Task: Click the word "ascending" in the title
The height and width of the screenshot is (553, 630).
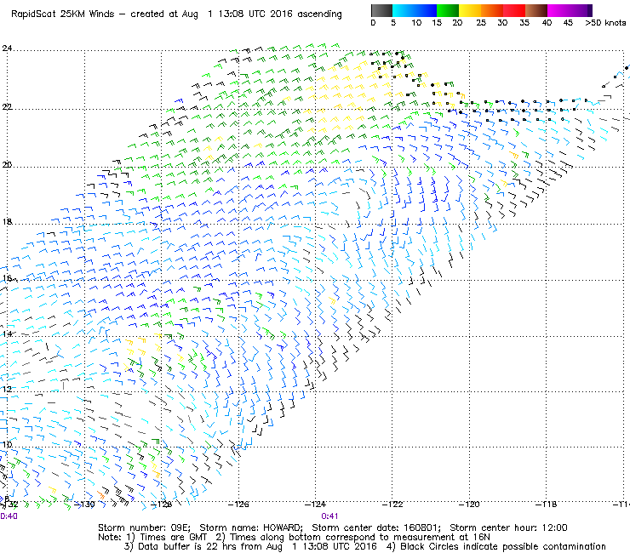Action: point(319,14)
